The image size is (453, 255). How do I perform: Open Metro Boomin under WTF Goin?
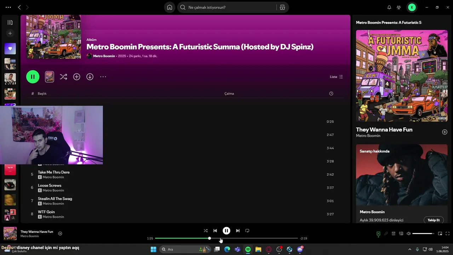(53, 217)
